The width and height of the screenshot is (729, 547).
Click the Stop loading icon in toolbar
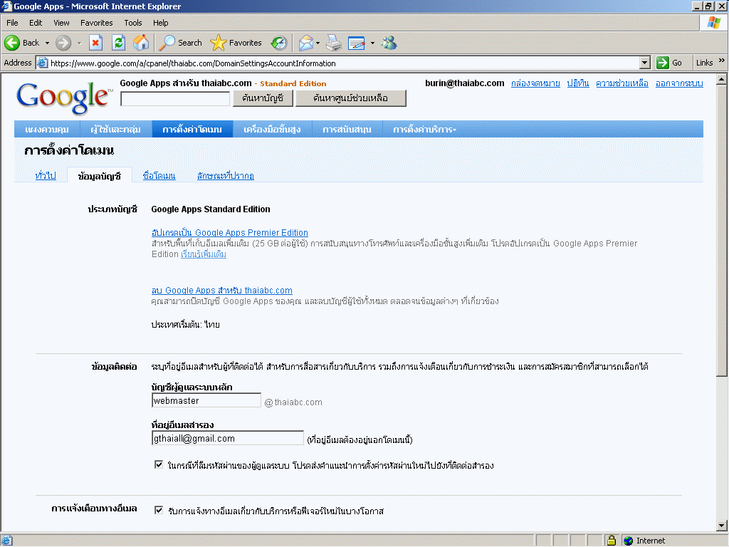pyautogui.click(x=95, y=43)
